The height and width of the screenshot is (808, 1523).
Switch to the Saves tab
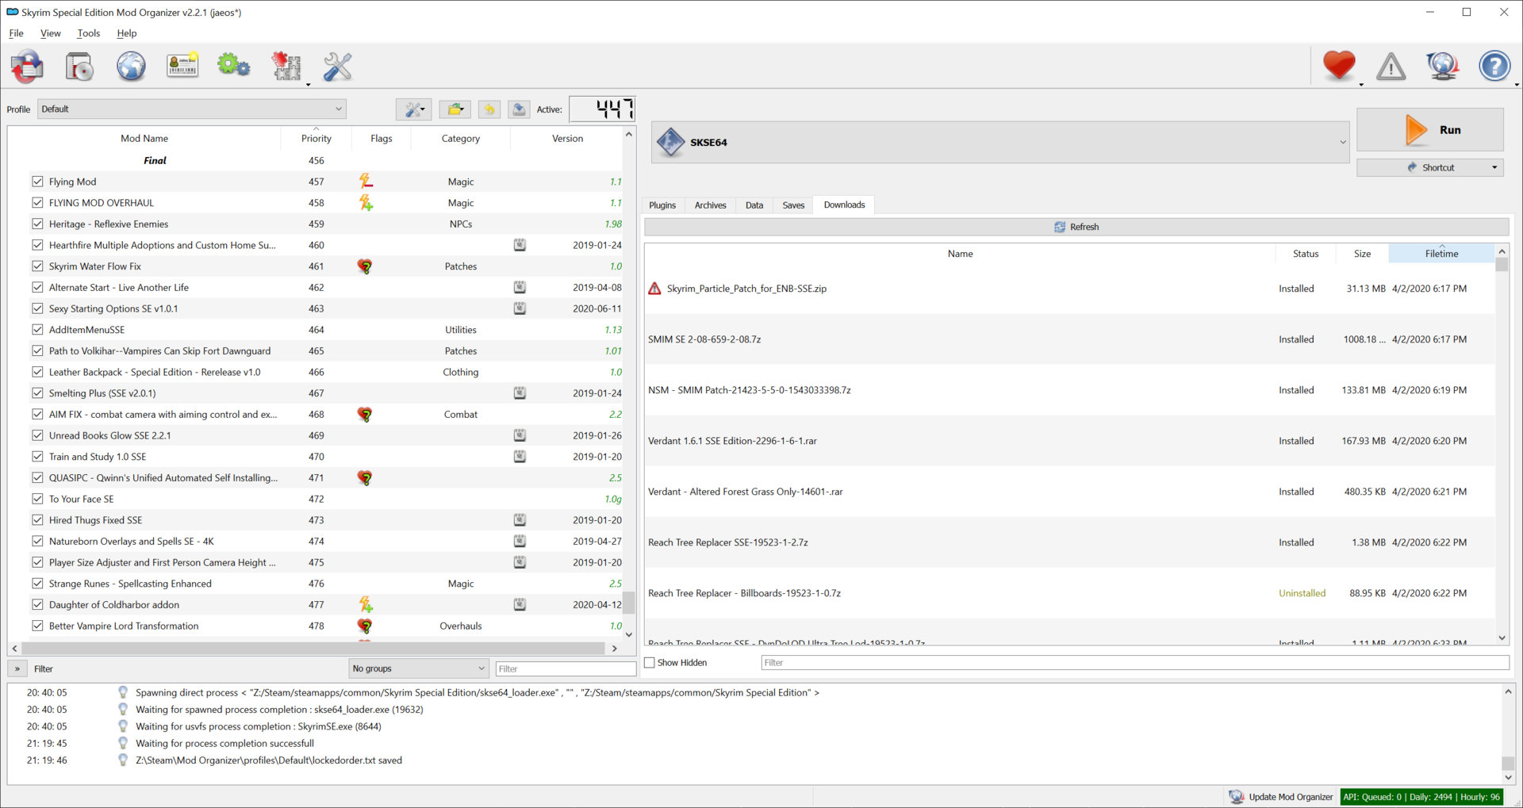pyautogui.click(x=793, y=205)
